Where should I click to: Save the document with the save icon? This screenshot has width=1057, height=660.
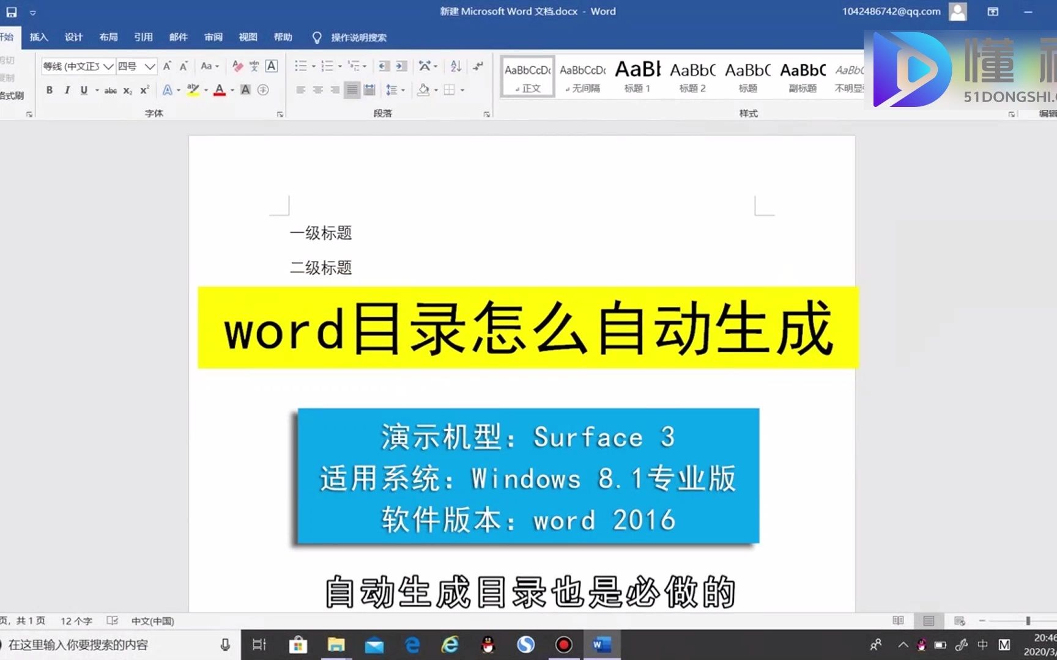[11, 12]
